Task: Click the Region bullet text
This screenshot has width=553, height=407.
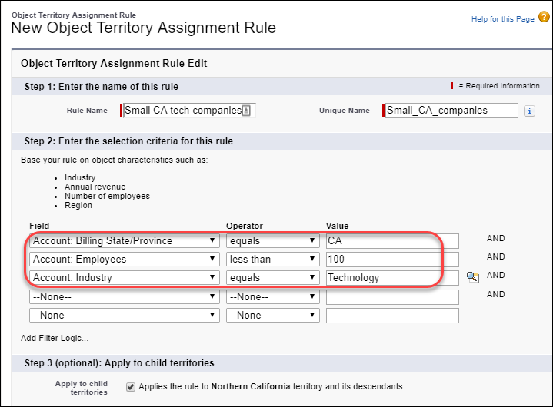Action: [78, 205]
